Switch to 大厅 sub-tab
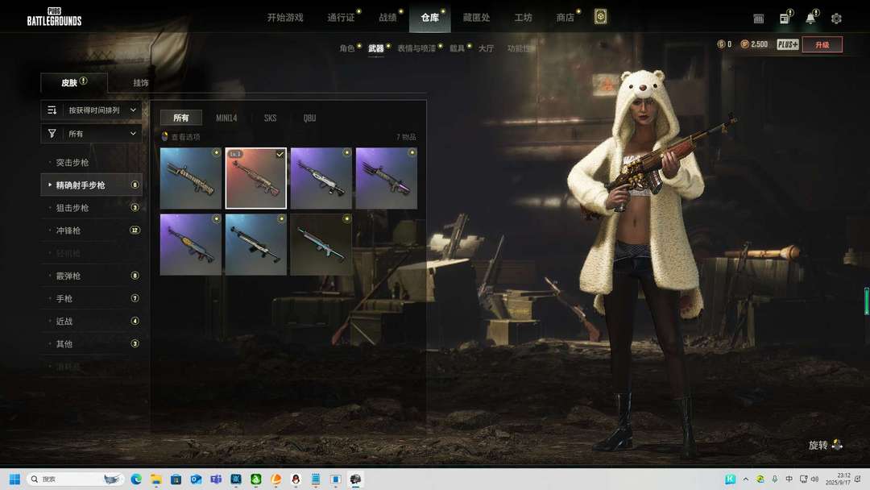Screen dimensions: 870x490 (x=486, y=48)
